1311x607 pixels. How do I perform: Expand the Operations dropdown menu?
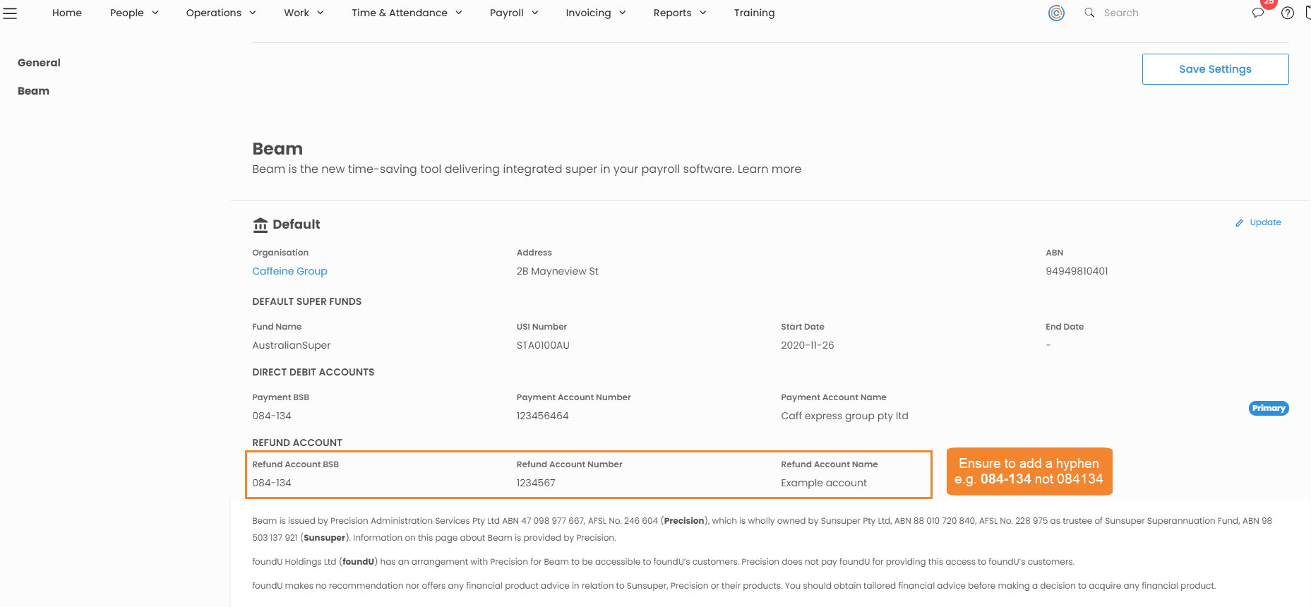[x=221, y=13]
